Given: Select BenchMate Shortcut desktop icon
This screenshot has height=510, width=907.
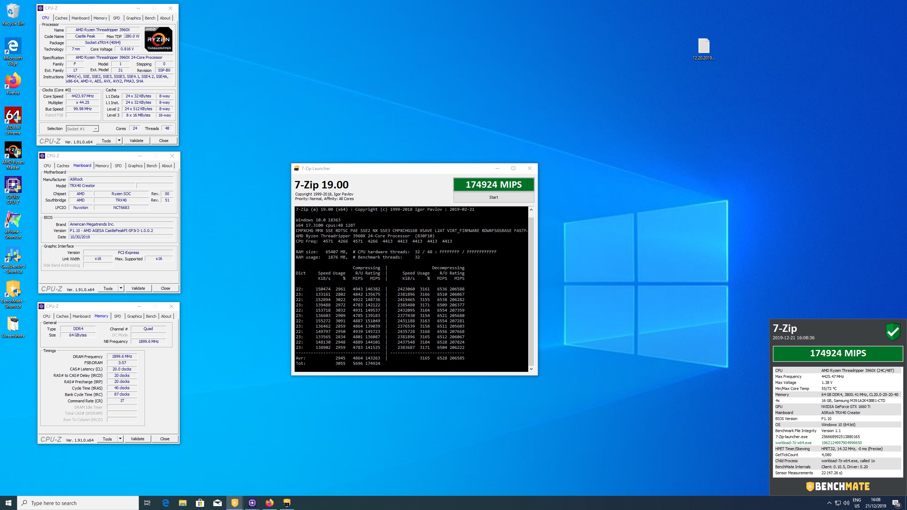Looking at the screenshot, I should (x=13, y=294).
